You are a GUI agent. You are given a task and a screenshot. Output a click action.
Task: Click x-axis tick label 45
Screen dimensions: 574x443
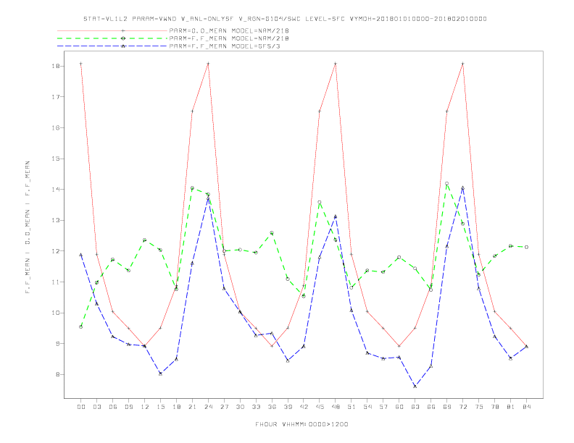320,407
